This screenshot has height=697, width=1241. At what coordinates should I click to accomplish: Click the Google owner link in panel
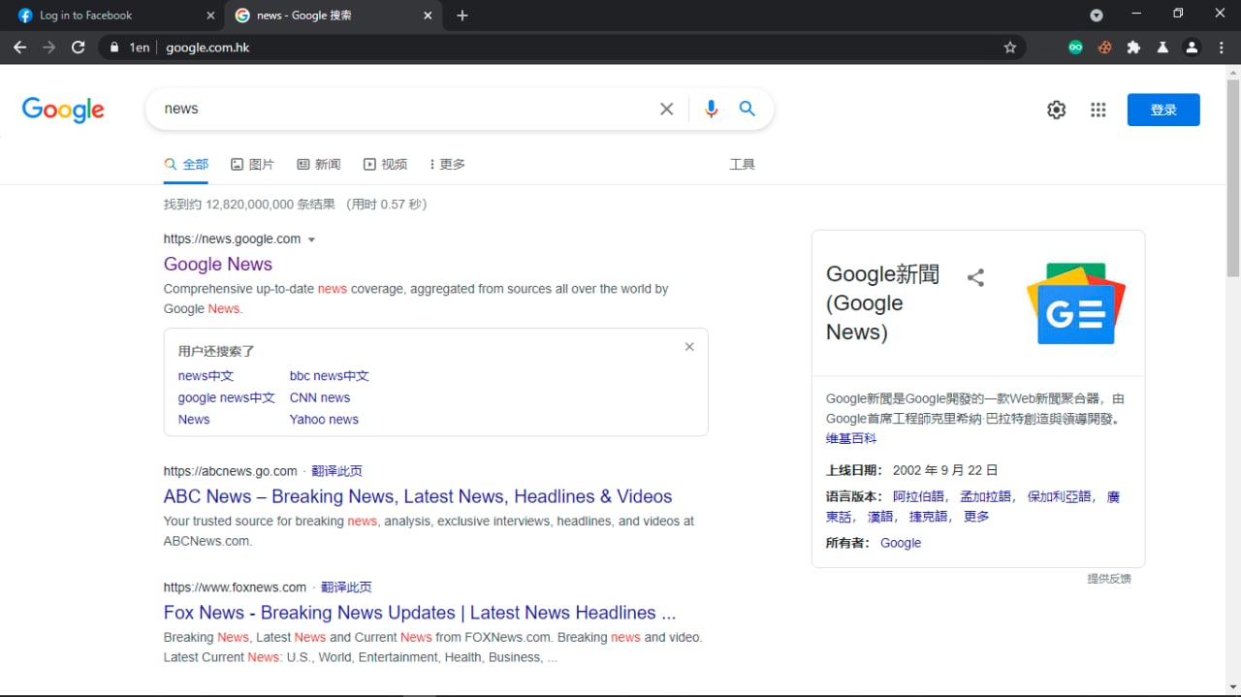(x=901, y=543)
